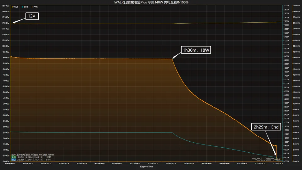
Task: Click the chart title iWALK口袋充电宝Plus
Action: [151, 2]
